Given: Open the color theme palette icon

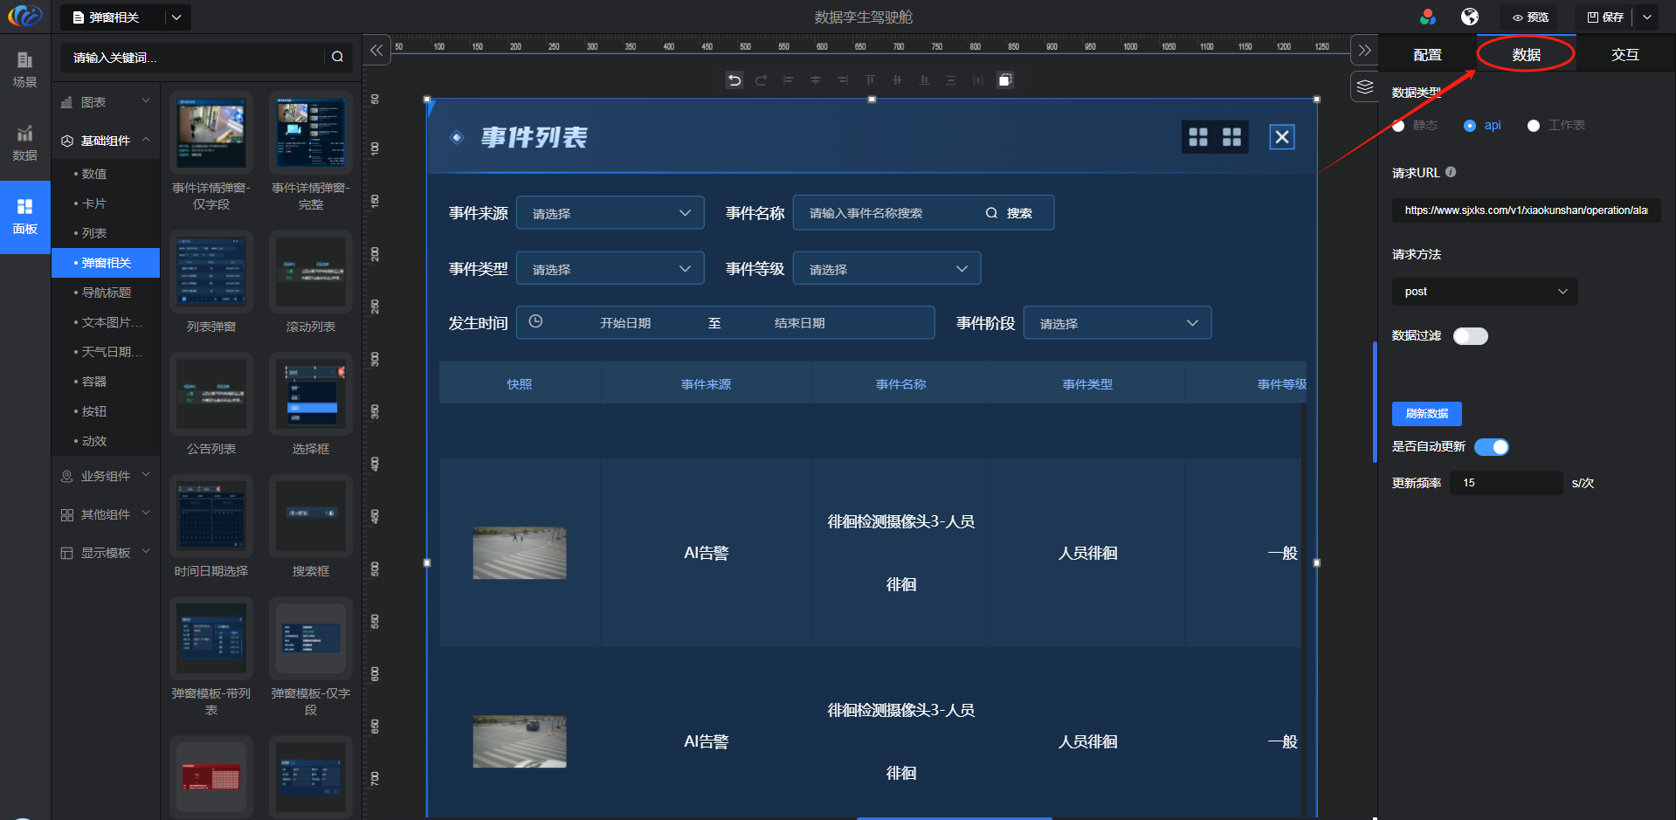Looking at the screenshot, I should 1428,17.
